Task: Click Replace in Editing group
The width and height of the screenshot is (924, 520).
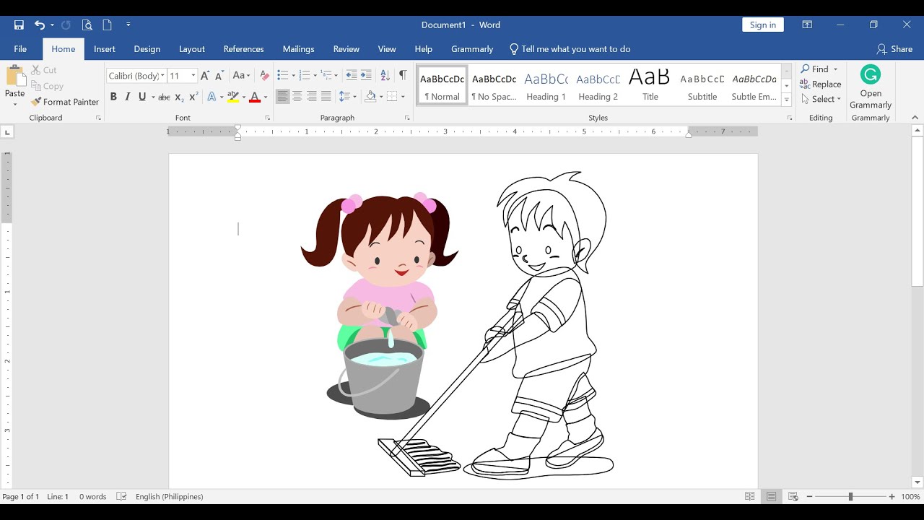Action: pyautogui.click(x=821, y=84)
